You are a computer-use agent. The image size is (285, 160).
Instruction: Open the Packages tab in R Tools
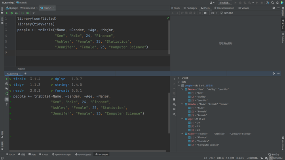[x=190, y=8]
